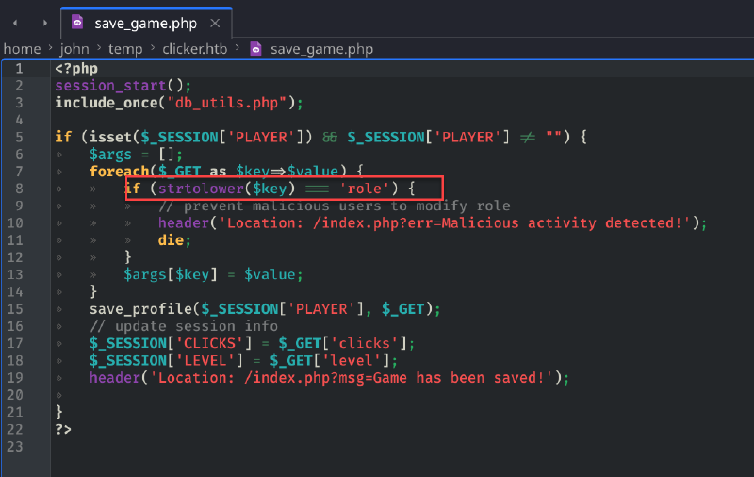Click the 'db_utils.php' include string
Screen dimensions: 754x477
(x=226, y=103)
